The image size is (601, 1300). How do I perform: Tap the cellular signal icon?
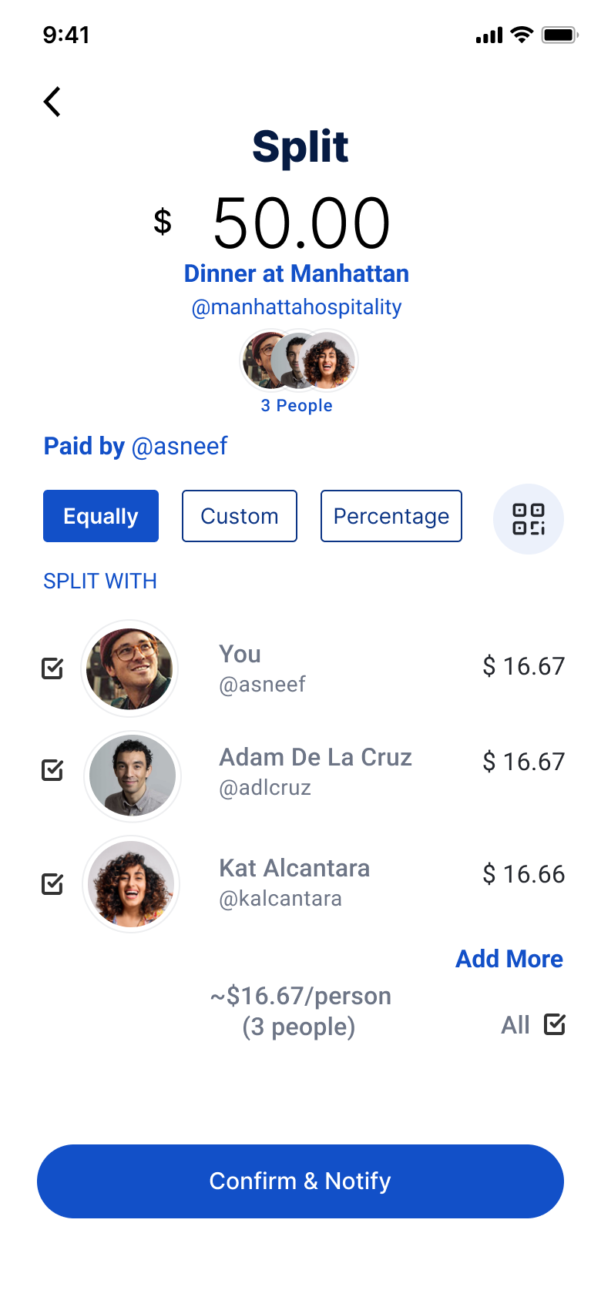pos(489,35)
